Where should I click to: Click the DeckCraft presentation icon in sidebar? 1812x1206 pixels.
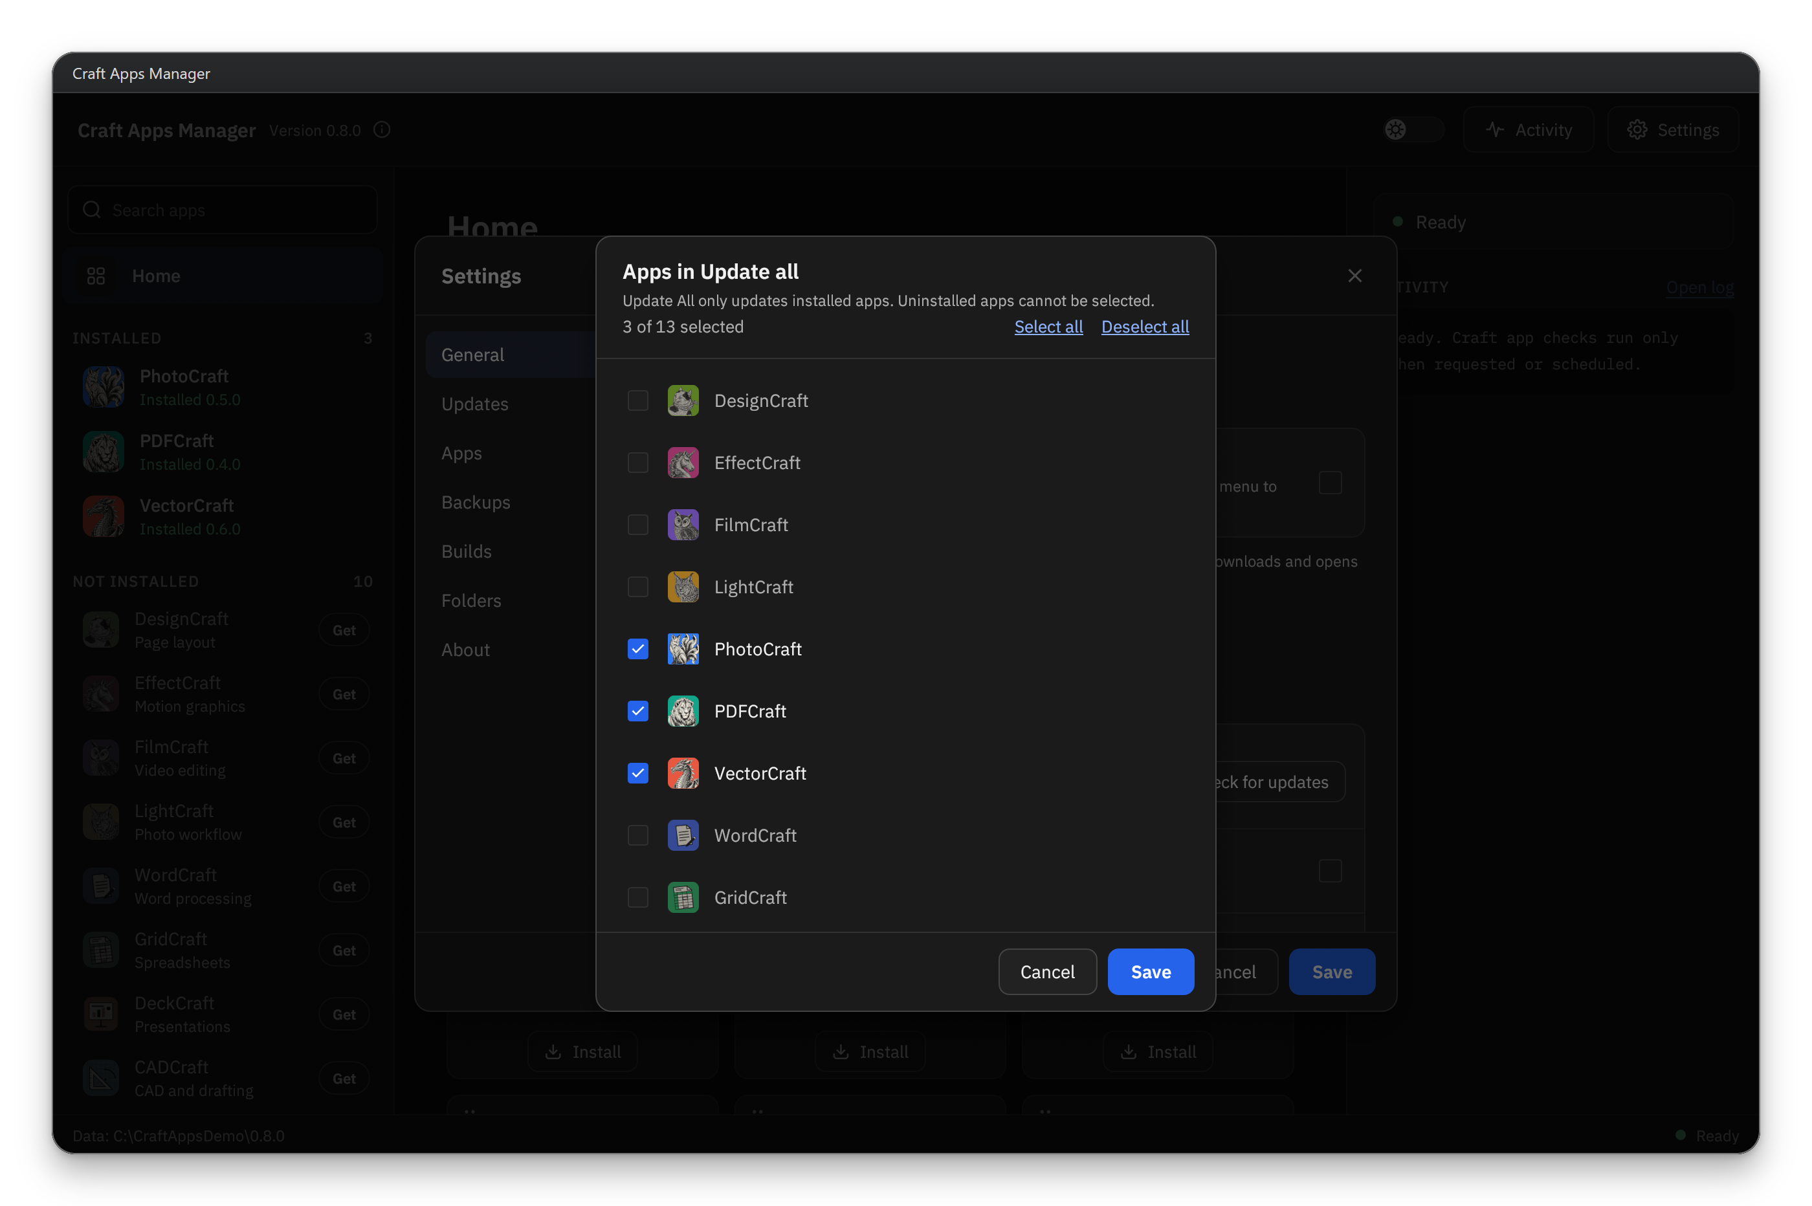click(101, 1014)
